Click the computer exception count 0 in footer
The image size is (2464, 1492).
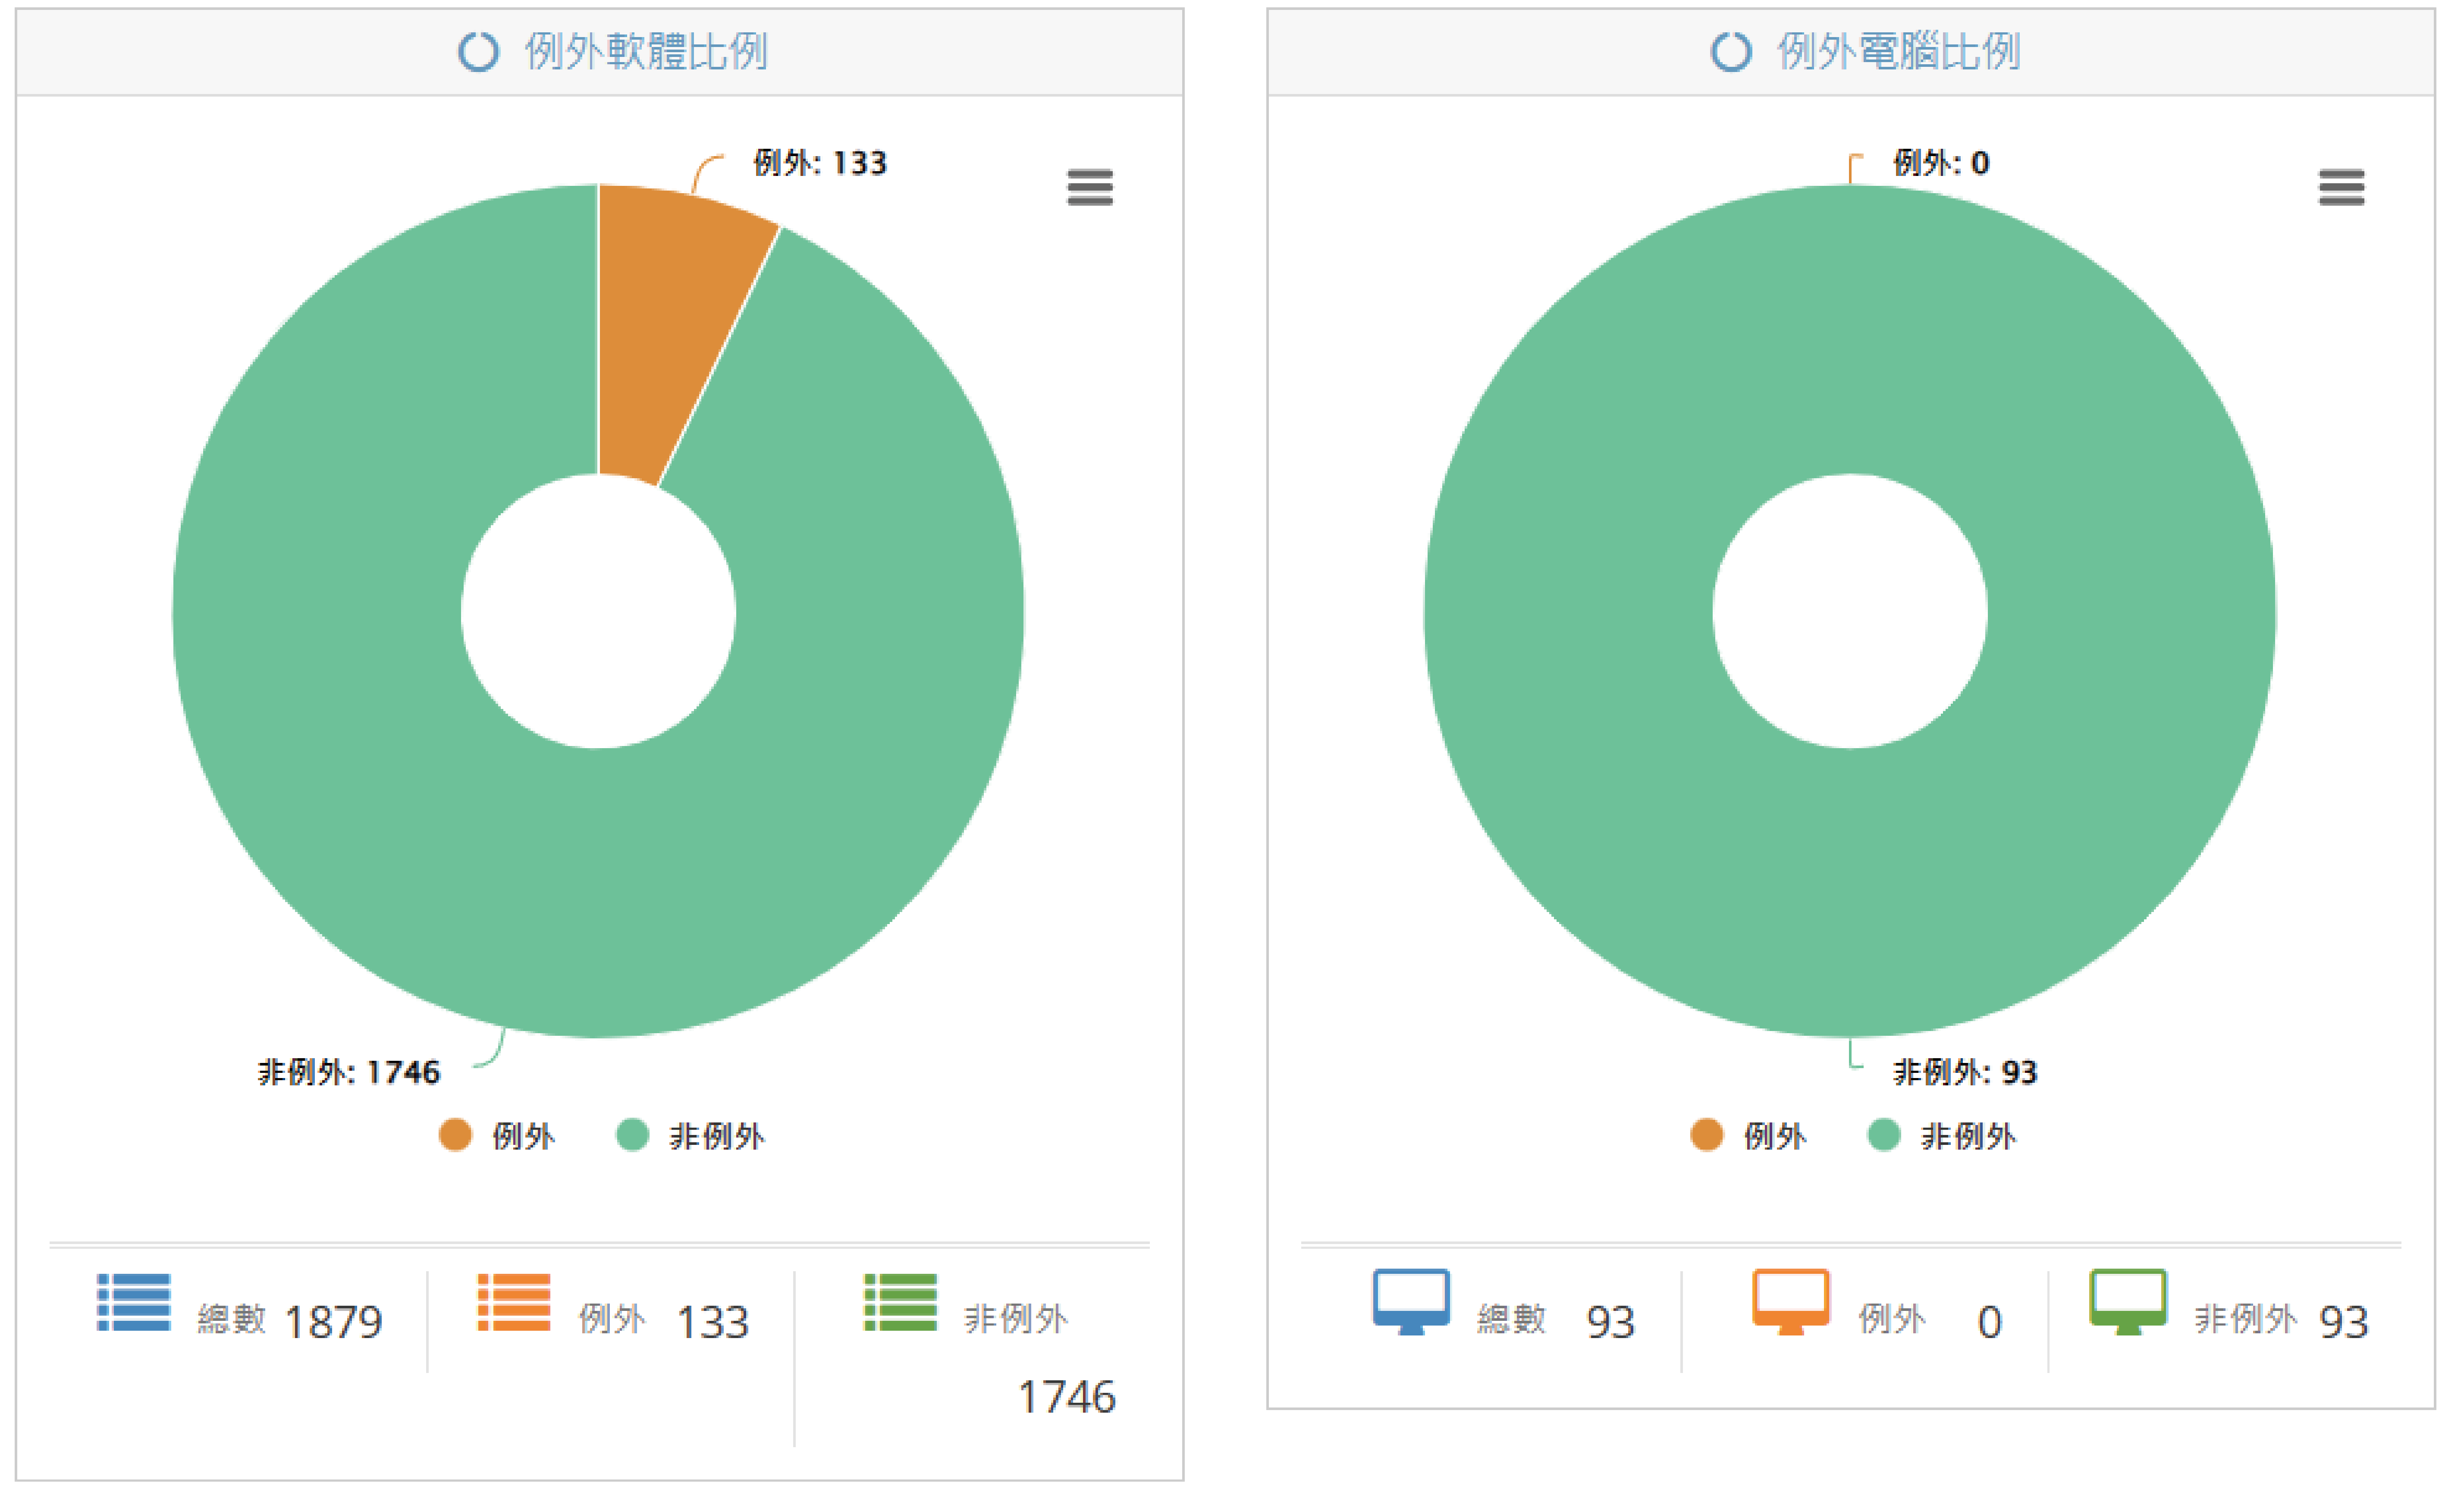[x=1989, y=1322]
